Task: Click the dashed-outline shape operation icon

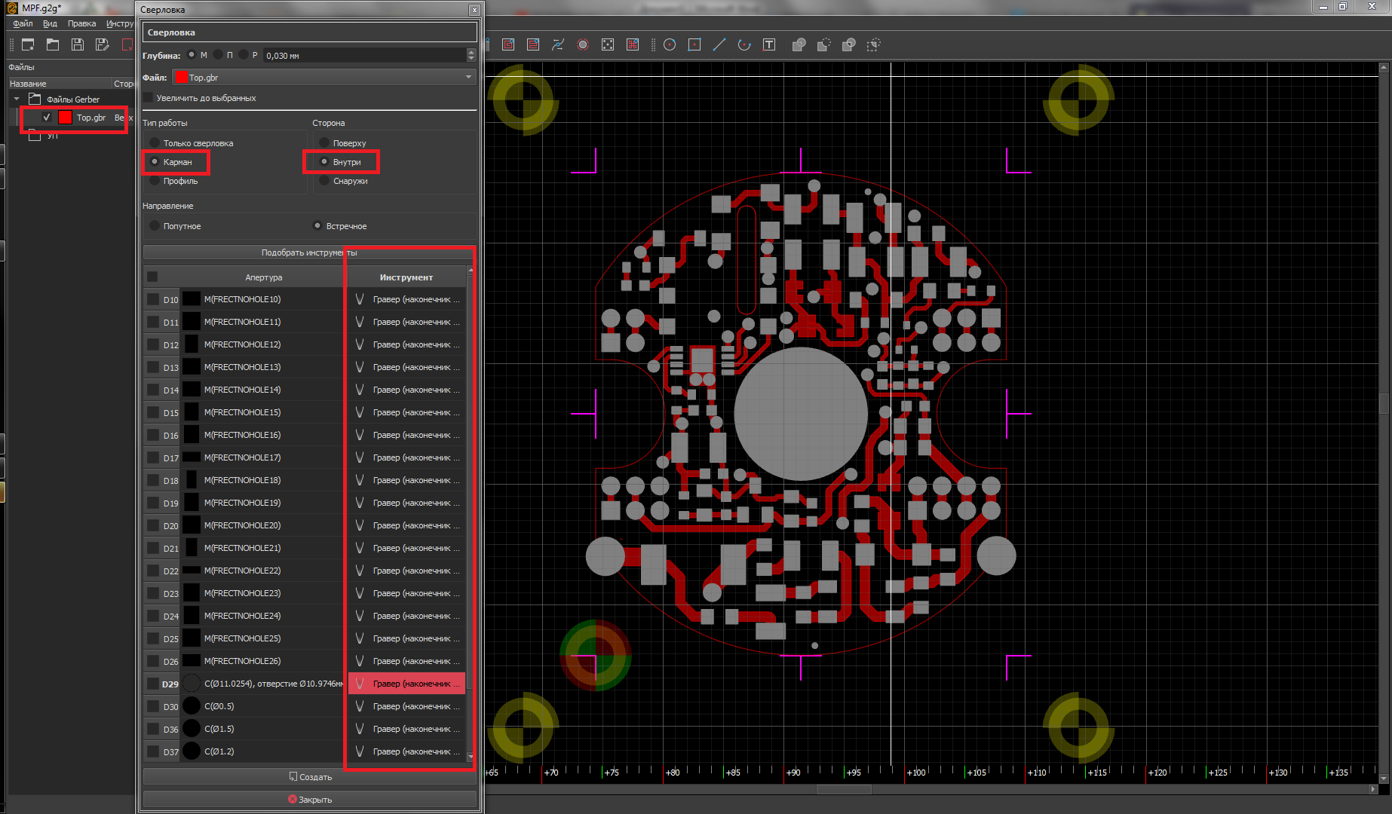Action: 874,44
